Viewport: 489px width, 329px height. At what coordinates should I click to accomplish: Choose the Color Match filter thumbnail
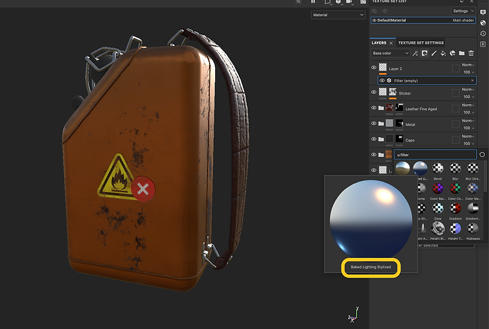(x=473, y=188)
